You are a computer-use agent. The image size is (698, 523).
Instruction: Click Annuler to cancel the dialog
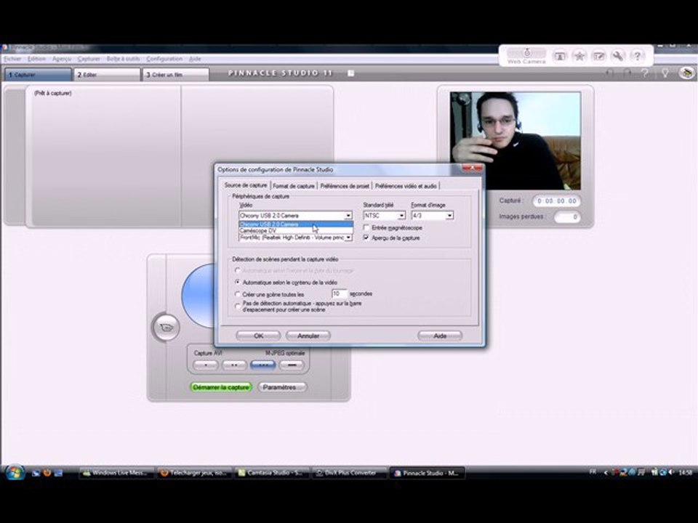tap(308, 336)
